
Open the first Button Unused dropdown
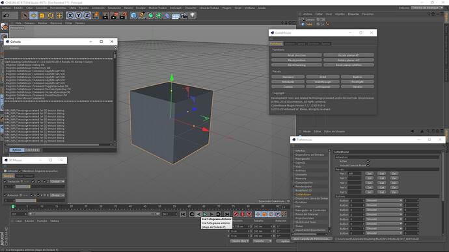pos(384,201)
